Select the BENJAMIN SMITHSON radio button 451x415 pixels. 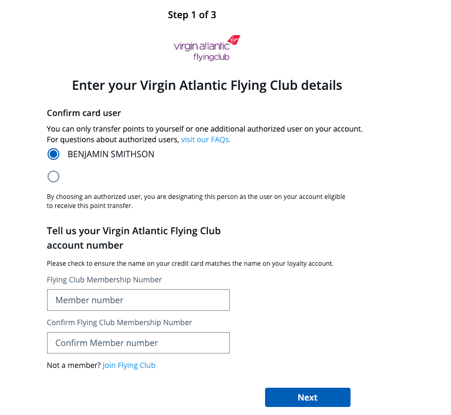pos(53,155)
